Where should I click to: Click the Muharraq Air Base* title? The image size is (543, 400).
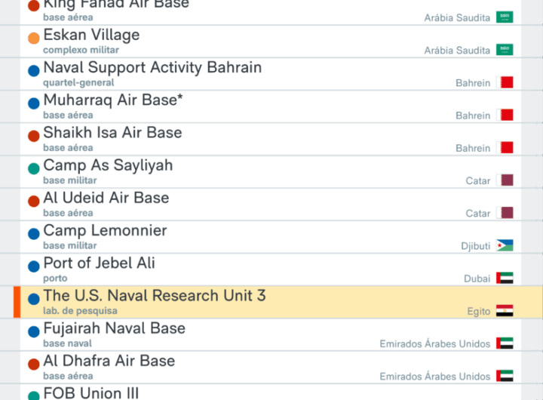pos(113,100)
